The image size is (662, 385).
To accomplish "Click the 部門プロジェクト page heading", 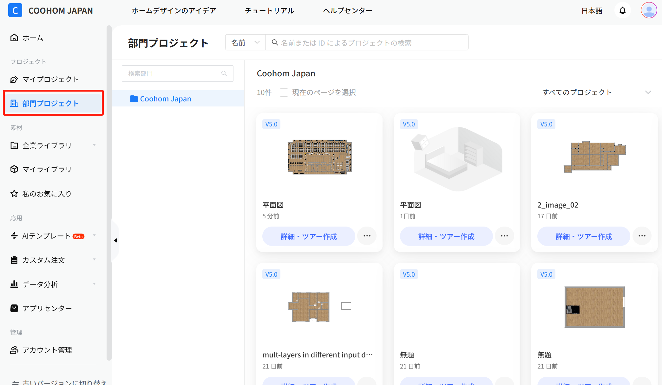I will pyautogui.click(x=168, y=43).
